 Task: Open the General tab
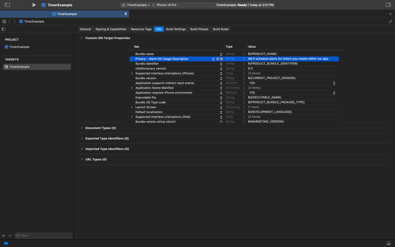pyautogui.click(x=86, y=29)
